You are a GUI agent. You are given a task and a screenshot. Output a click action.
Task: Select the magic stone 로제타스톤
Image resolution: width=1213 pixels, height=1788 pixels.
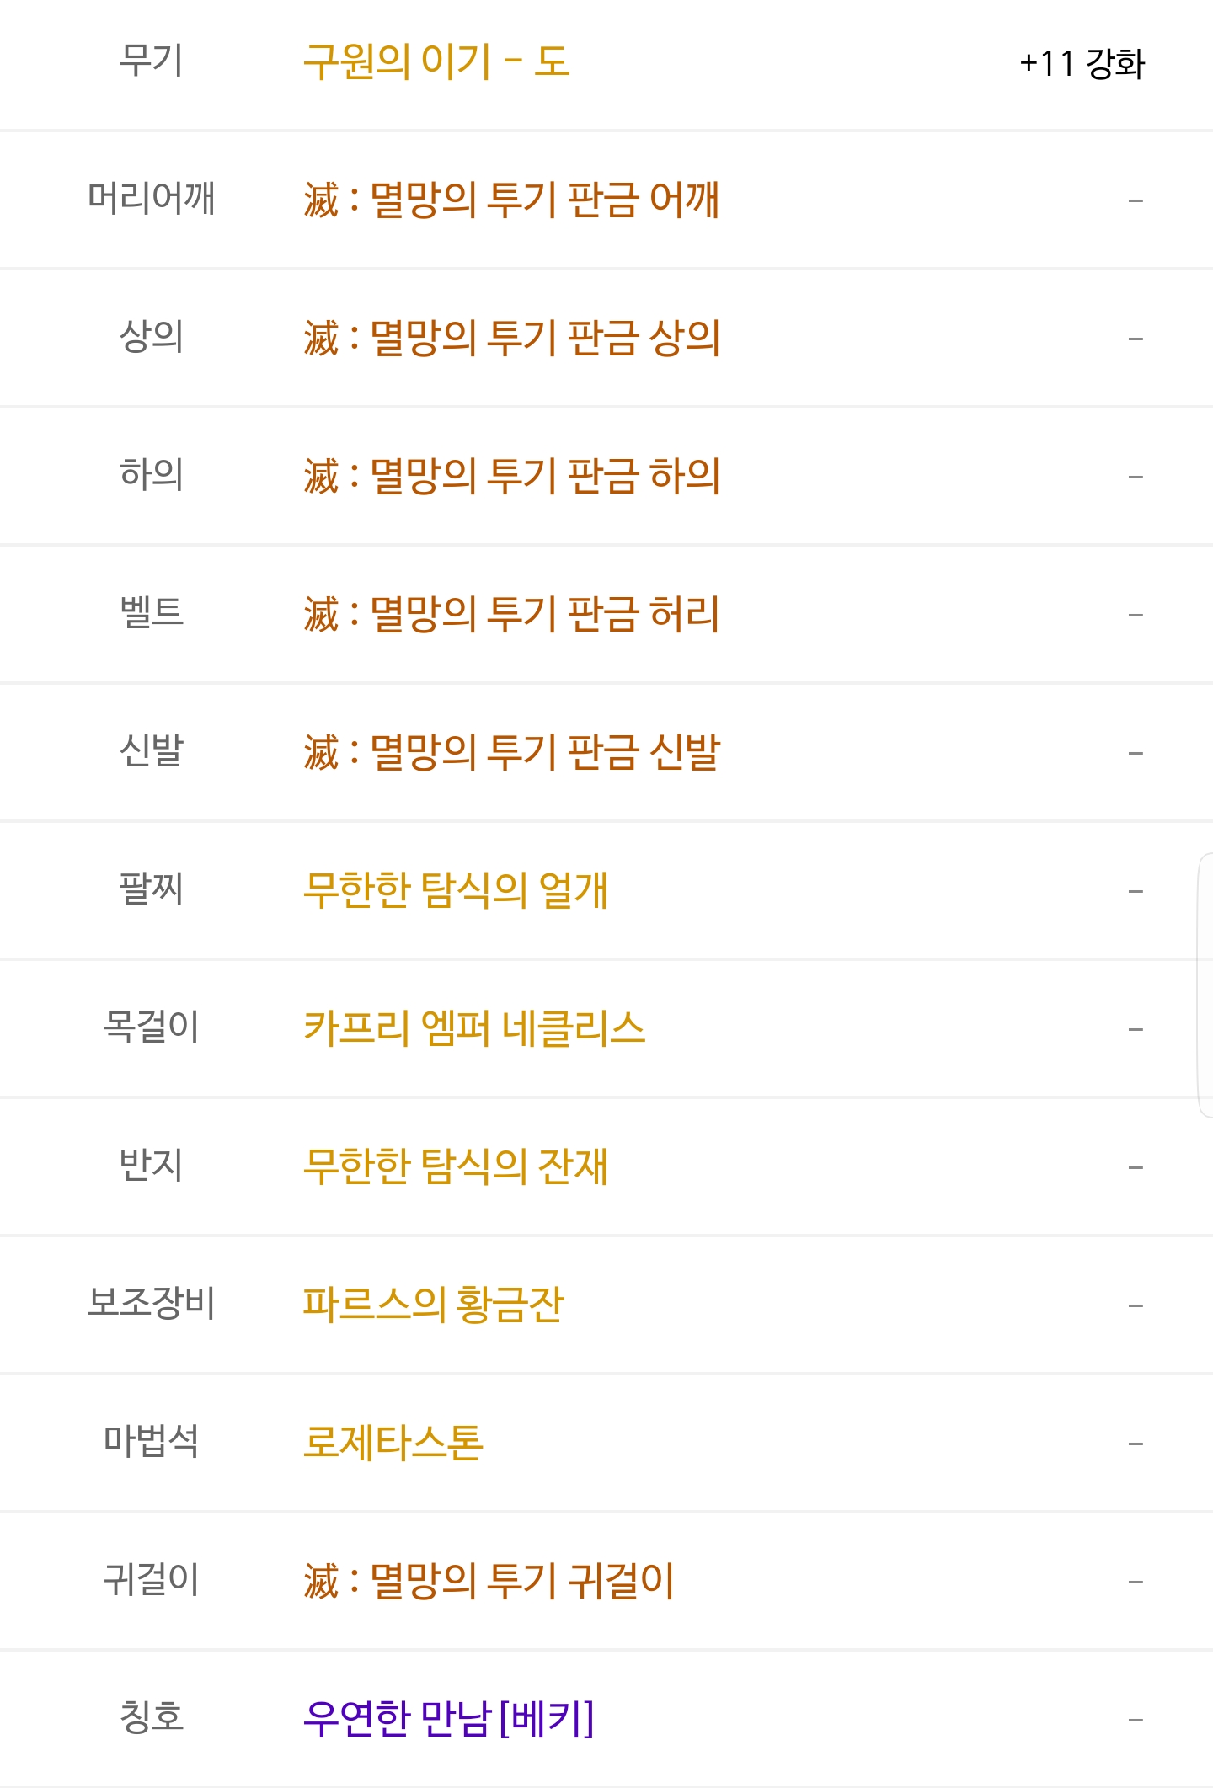tap(393, 1443)
